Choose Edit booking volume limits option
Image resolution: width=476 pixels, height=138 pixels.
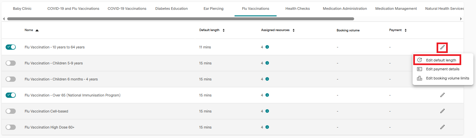(x=447, y=78)
